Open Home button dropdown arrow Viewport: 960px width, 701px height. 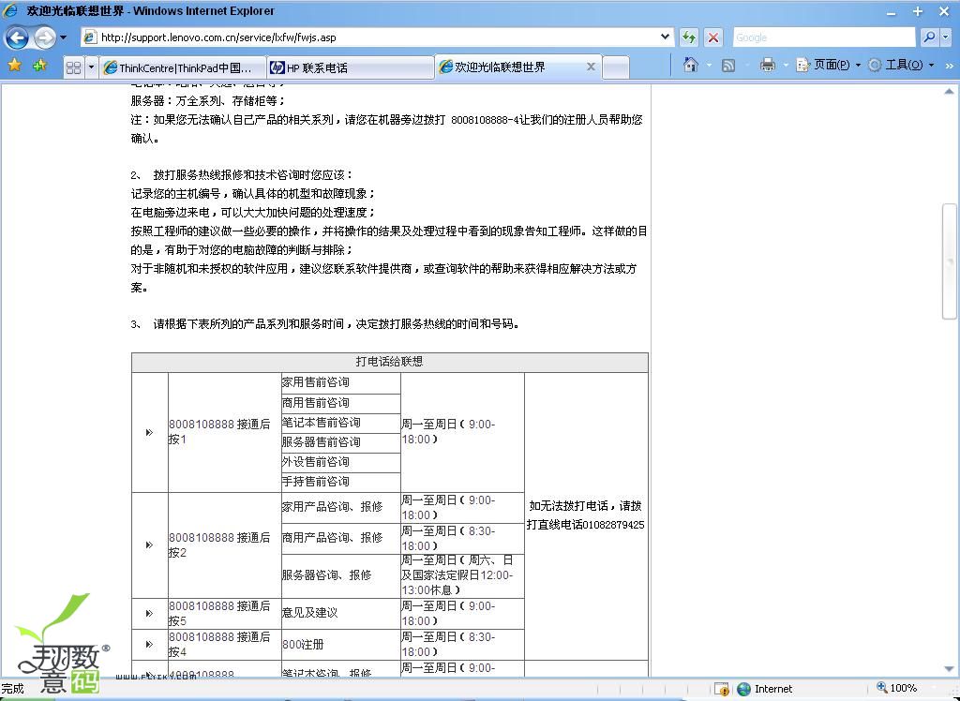709,65
